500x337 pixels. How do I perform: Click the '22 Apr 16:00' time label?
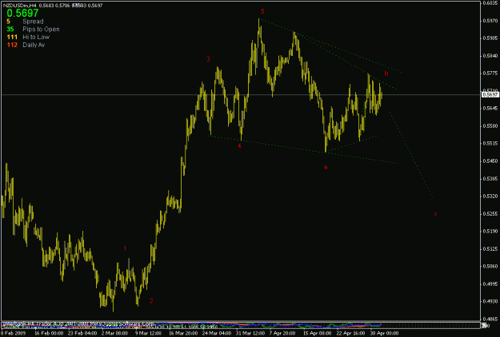tap(350, 333)
